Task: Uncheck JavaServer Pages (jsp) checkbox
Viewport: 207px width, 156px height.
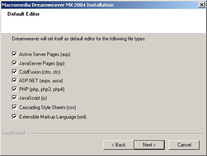Action: click(x=14, y=63)
